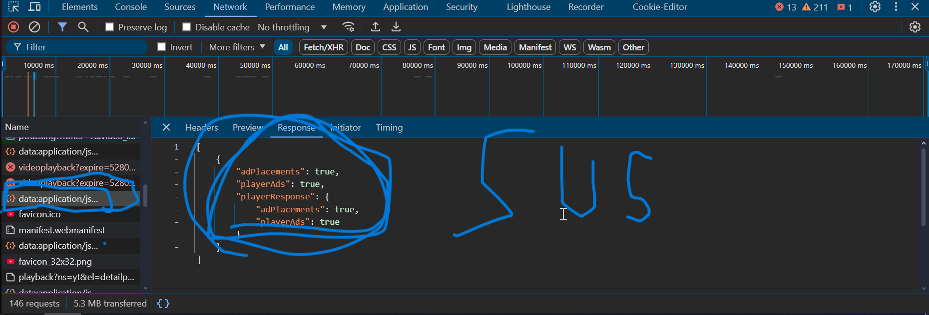The height and width of the screenshot is (315, 929).
Task: Open the Cookie-Editor tab
Action: 660,7
